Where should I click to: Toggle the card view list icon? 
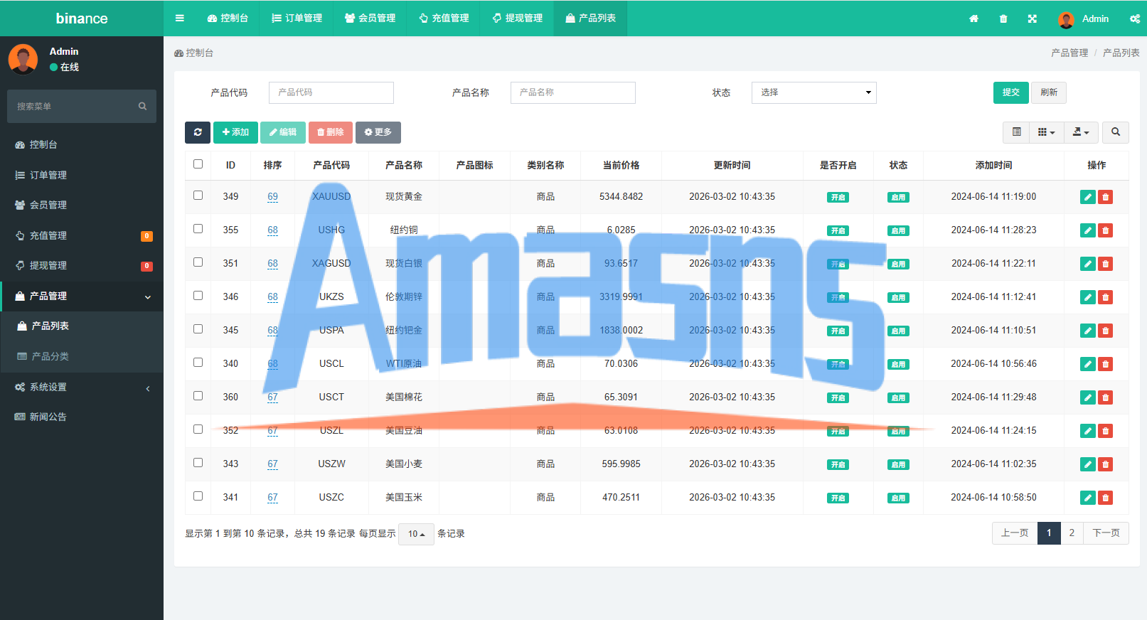[x=1017, y=132]
